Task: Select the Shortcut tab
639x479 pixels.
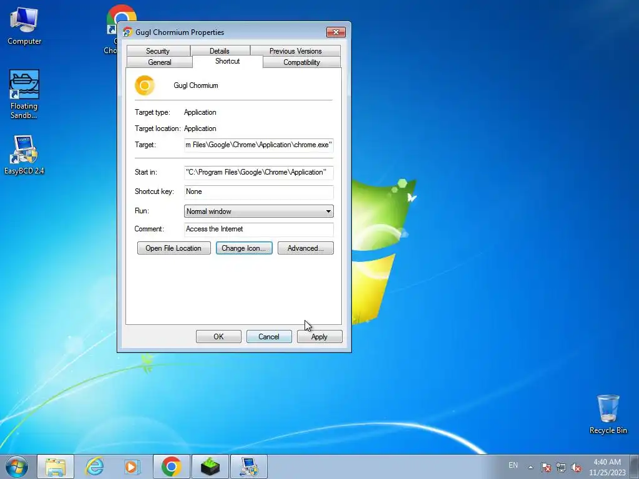Action: [227, 61]
